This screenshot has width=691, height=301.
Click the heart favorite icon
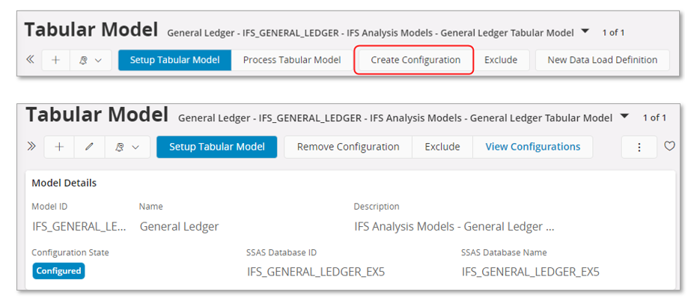click(x=670, y=147)
